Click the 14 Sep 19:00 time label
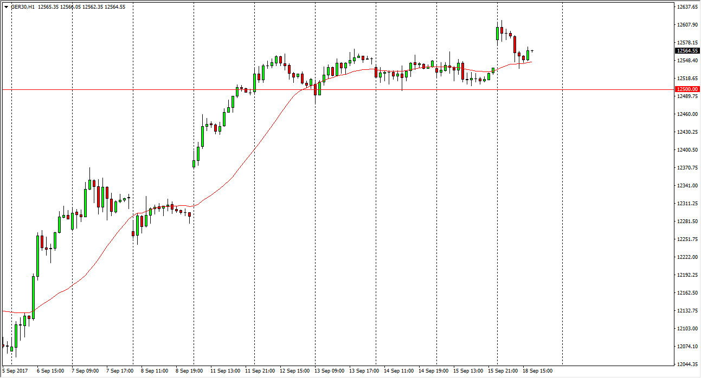This screenshot has height=378, width=701. 433,371
